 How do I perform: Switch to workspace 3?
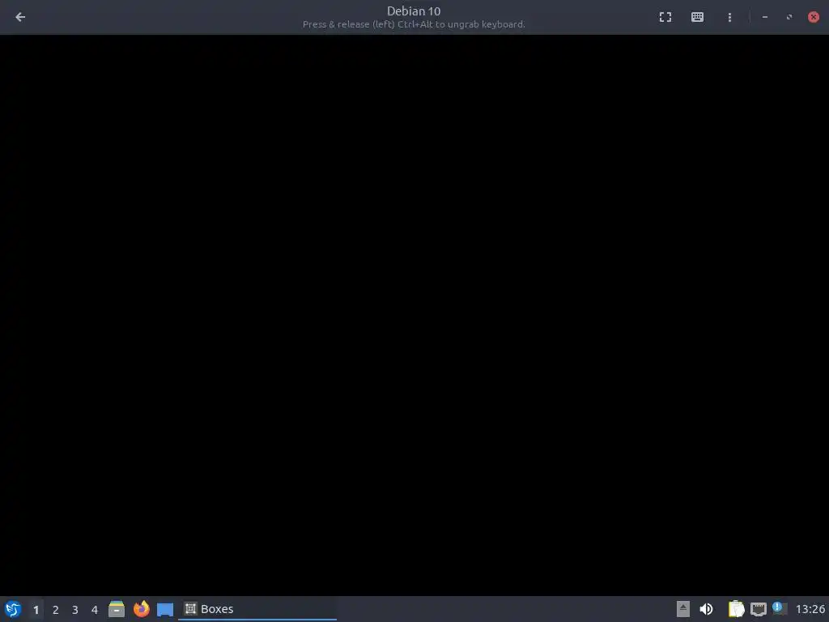[75, 609]
